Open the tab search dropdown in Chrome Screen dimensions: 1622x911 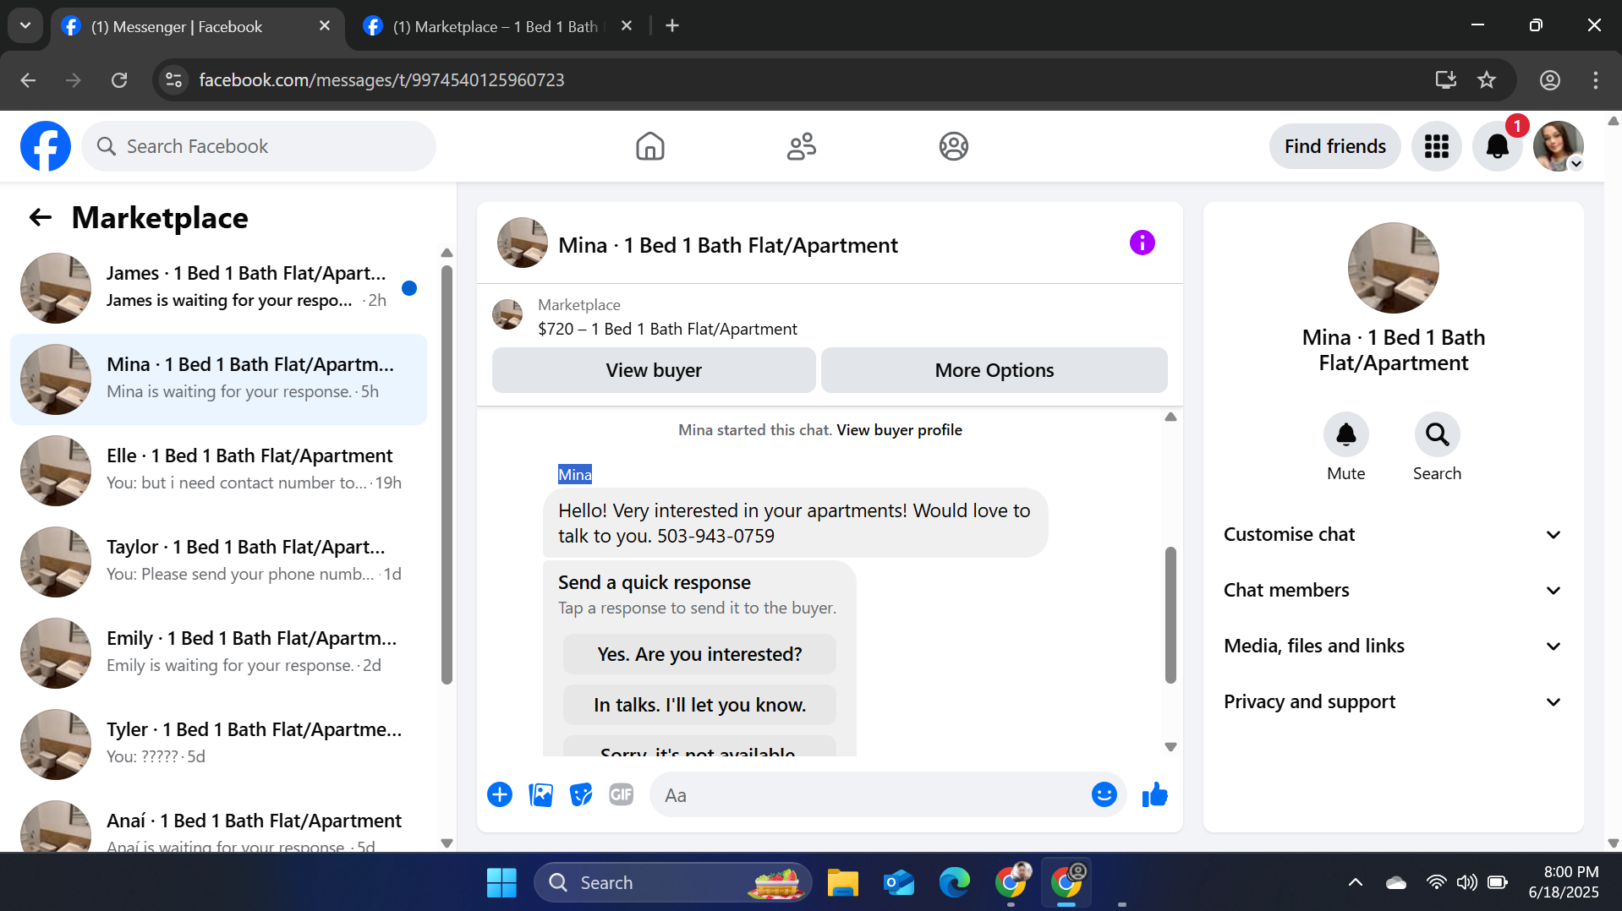[x=25, y=26]
